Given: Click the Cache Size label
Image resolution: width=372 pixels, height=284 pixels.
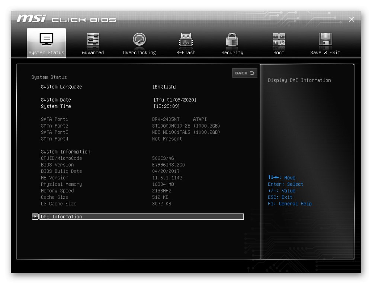Looking at the screenshot, I should click(x=54, y=197).
